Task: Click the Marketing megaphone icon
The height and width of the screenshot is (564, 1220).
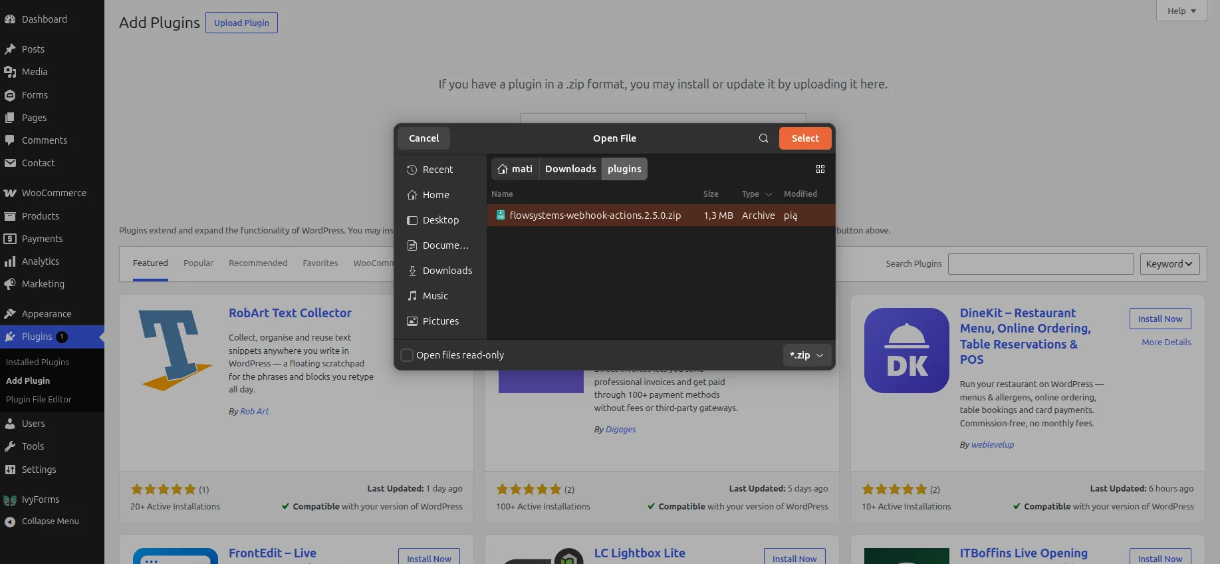Action: tap(10, 284)
